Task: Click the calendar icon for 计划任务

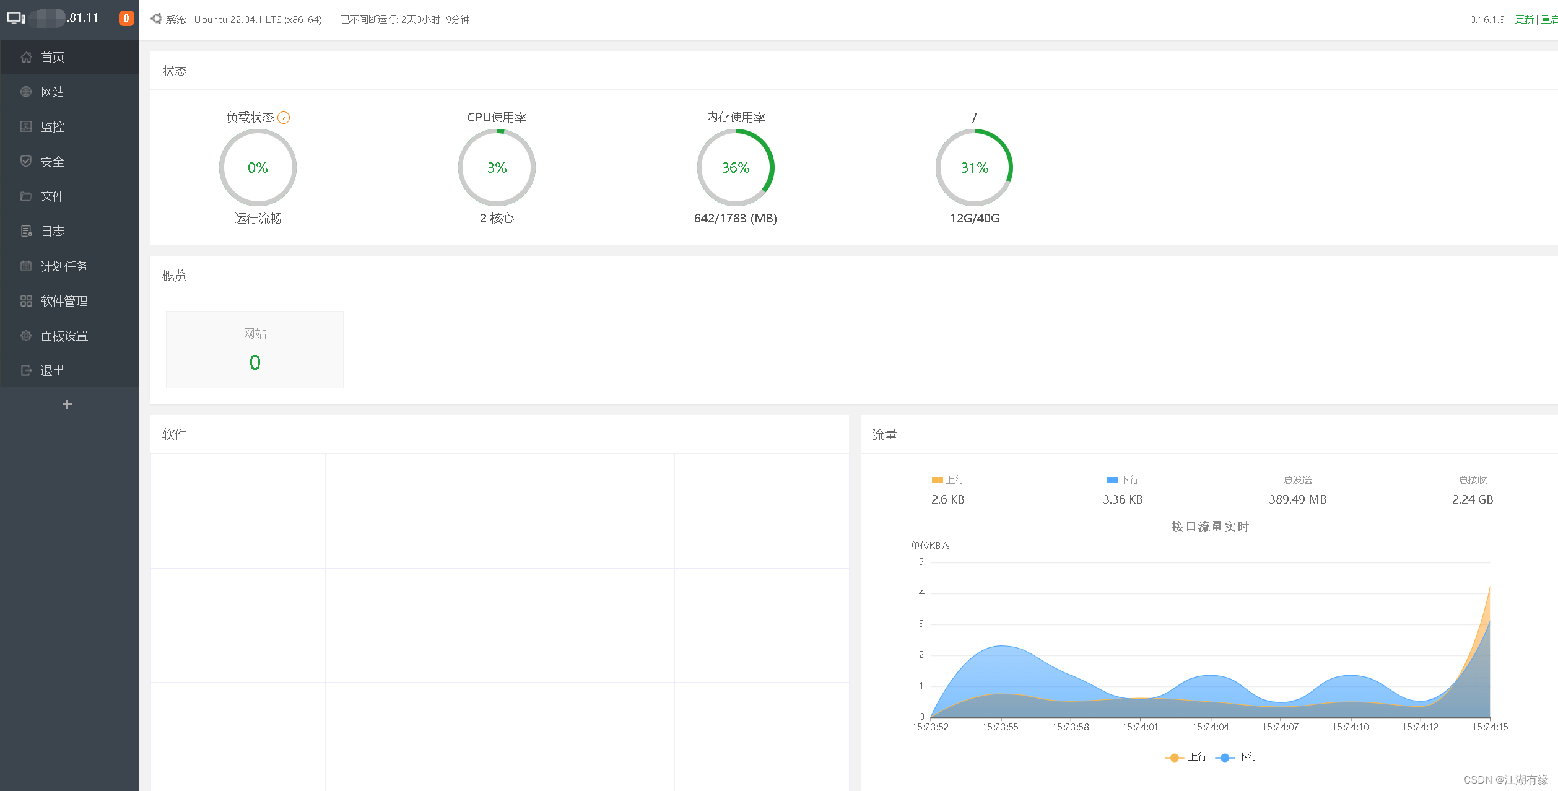Action: tap(26, 266)
